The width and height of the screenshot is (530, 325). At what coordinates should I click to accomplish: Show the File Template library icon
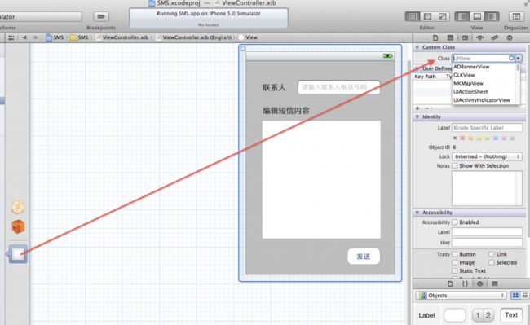tap(450, 283)
